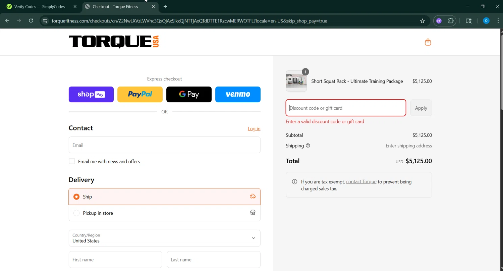The height and width of the screenshot is (271, 503).
Task: Open the Chrome profile avatar
Action: (x=486, y=21)
